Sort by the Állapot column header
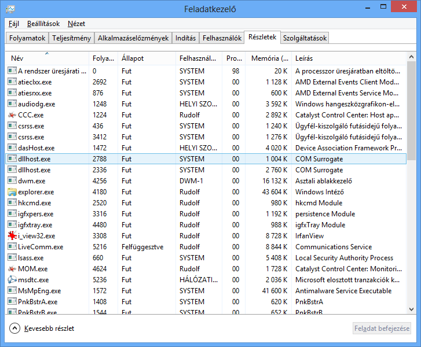The width and height of the screenshot is (421, 347). 147,58
